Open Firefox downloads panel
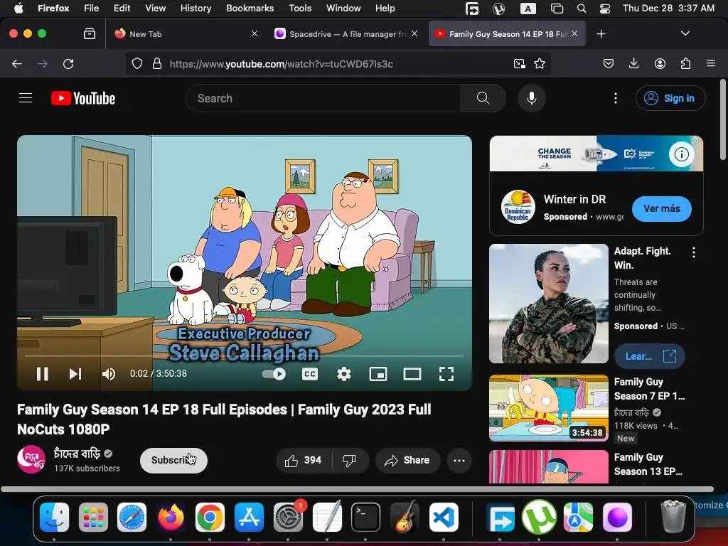The width and height of the screenshot is (728, 546). coord(633,63)
